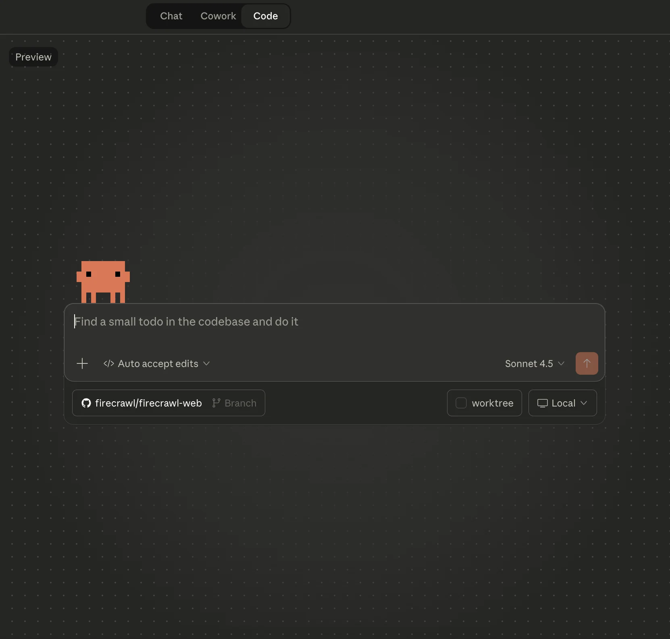
Task: Toggle Auto accept edits off
Action: tap(157, 363)
